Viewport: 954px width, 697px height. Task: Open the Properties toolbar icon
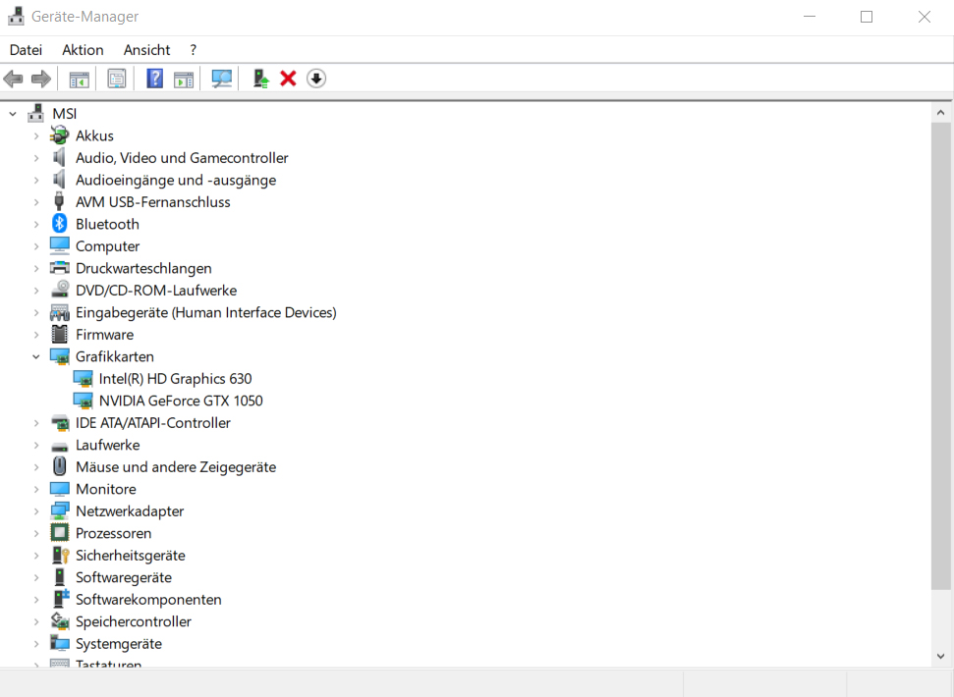(x=116, y=79)
